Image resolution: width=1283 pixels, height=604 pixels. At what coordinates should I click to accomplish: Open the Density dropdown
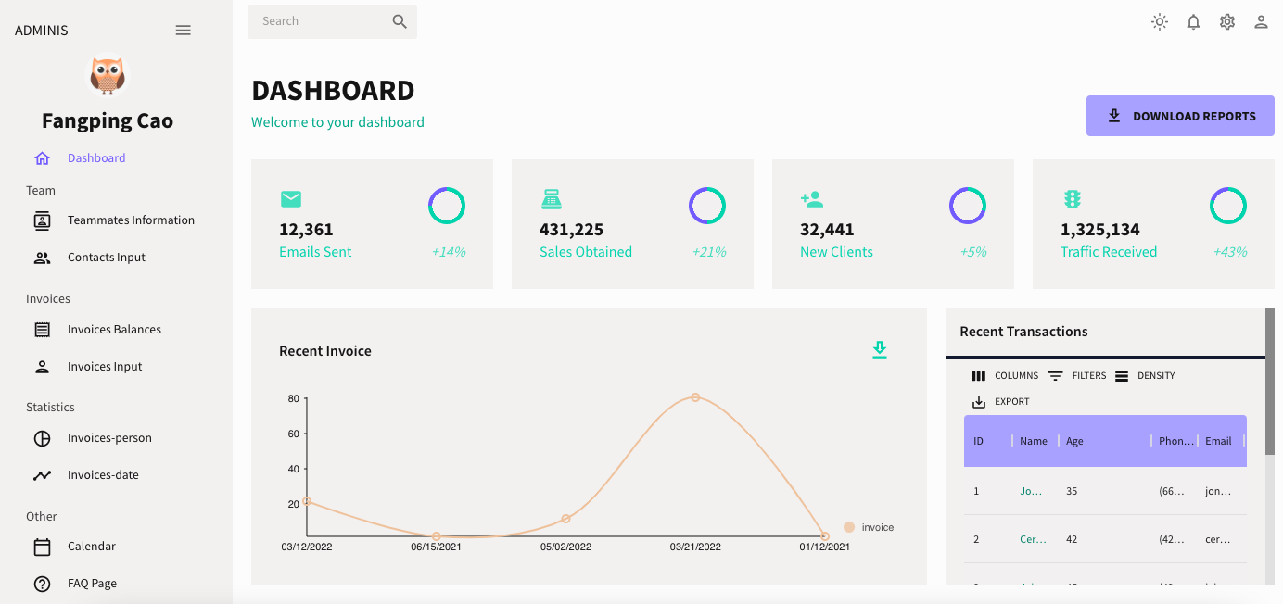[1145, 376]
